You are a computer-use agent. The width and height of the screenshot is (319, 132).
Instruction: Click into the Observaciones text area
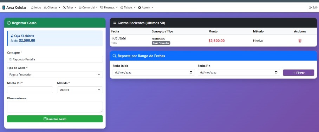[x=55, y=107]
